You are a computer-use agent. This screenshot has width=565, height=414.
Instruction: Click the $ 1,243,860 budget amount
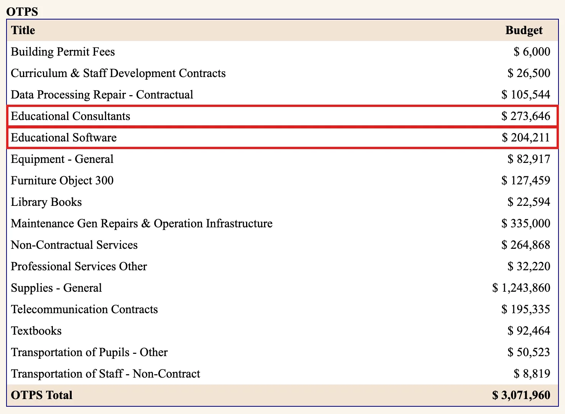521,288
